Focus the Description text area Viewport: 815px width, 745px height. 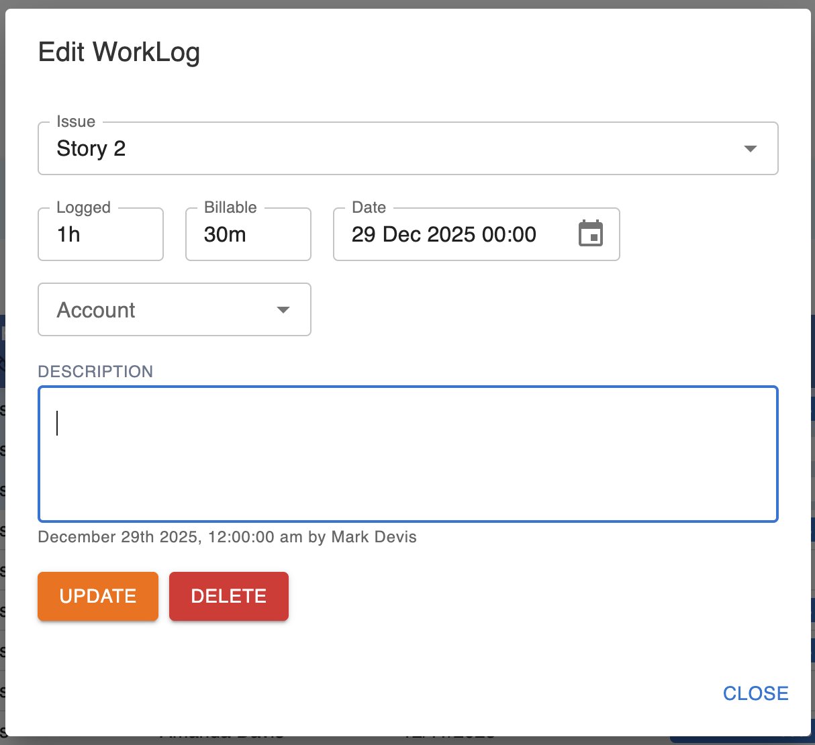408,454
